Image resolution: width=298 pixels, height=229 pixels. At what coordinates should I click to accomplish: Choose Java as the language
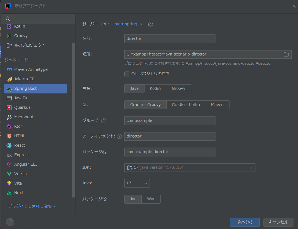[134, 89]
